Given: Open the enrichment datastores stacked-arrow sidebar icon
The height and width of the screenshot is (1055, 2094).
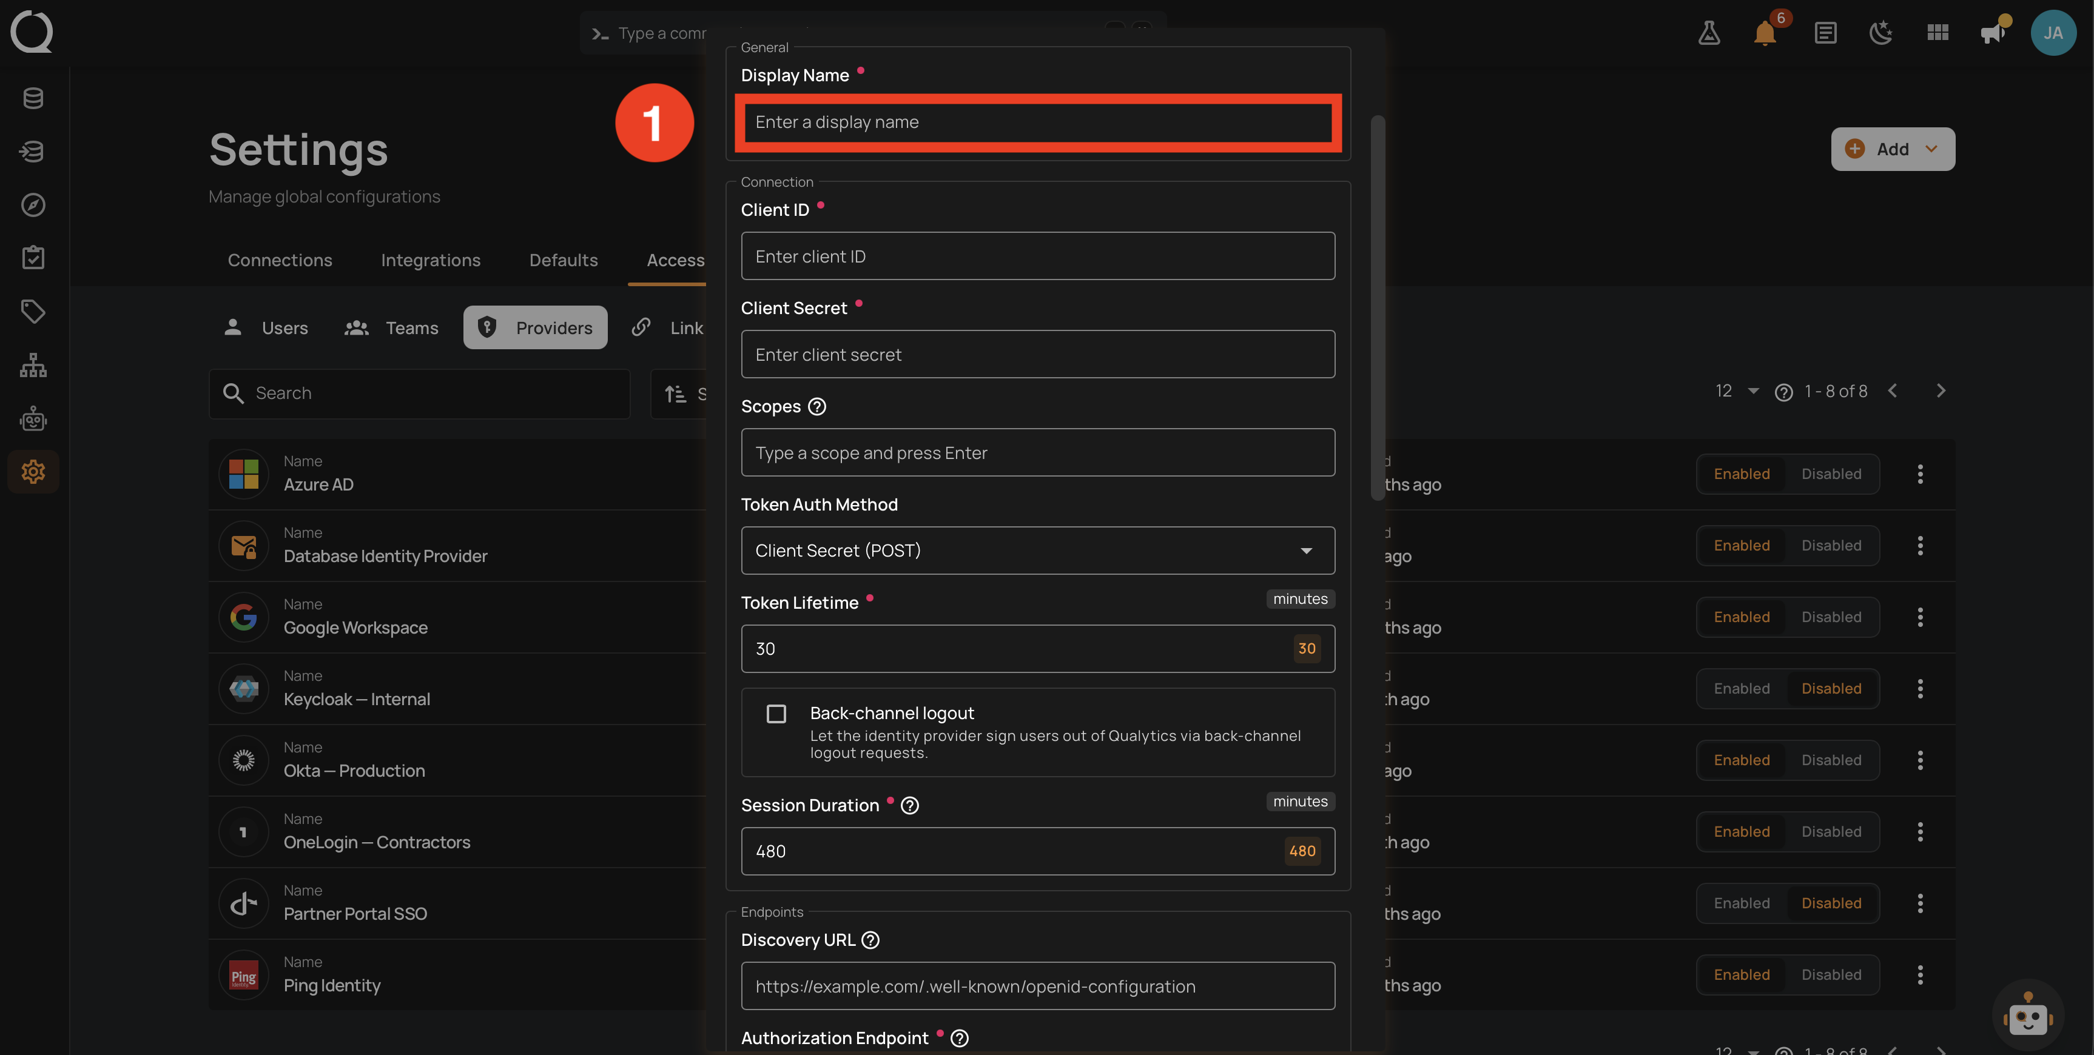Looking at the screenshot, I should (33, 151).
